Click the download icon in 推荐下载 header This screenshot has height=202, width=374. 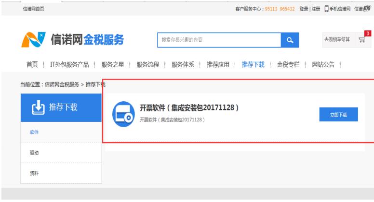click(x=38, y=107)
